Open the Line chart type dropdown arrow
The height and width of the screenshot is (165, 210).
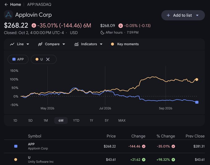(x=28, y=44)
